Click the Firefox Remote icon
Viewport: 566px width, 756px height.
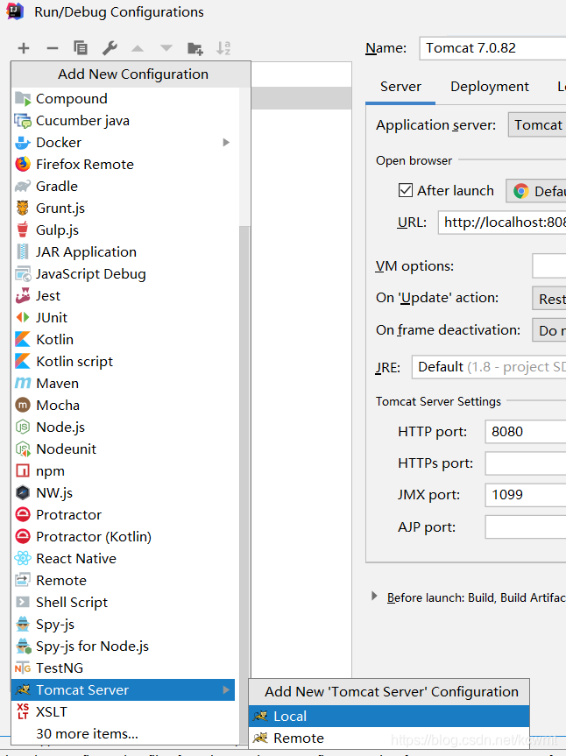click(23, 164)
